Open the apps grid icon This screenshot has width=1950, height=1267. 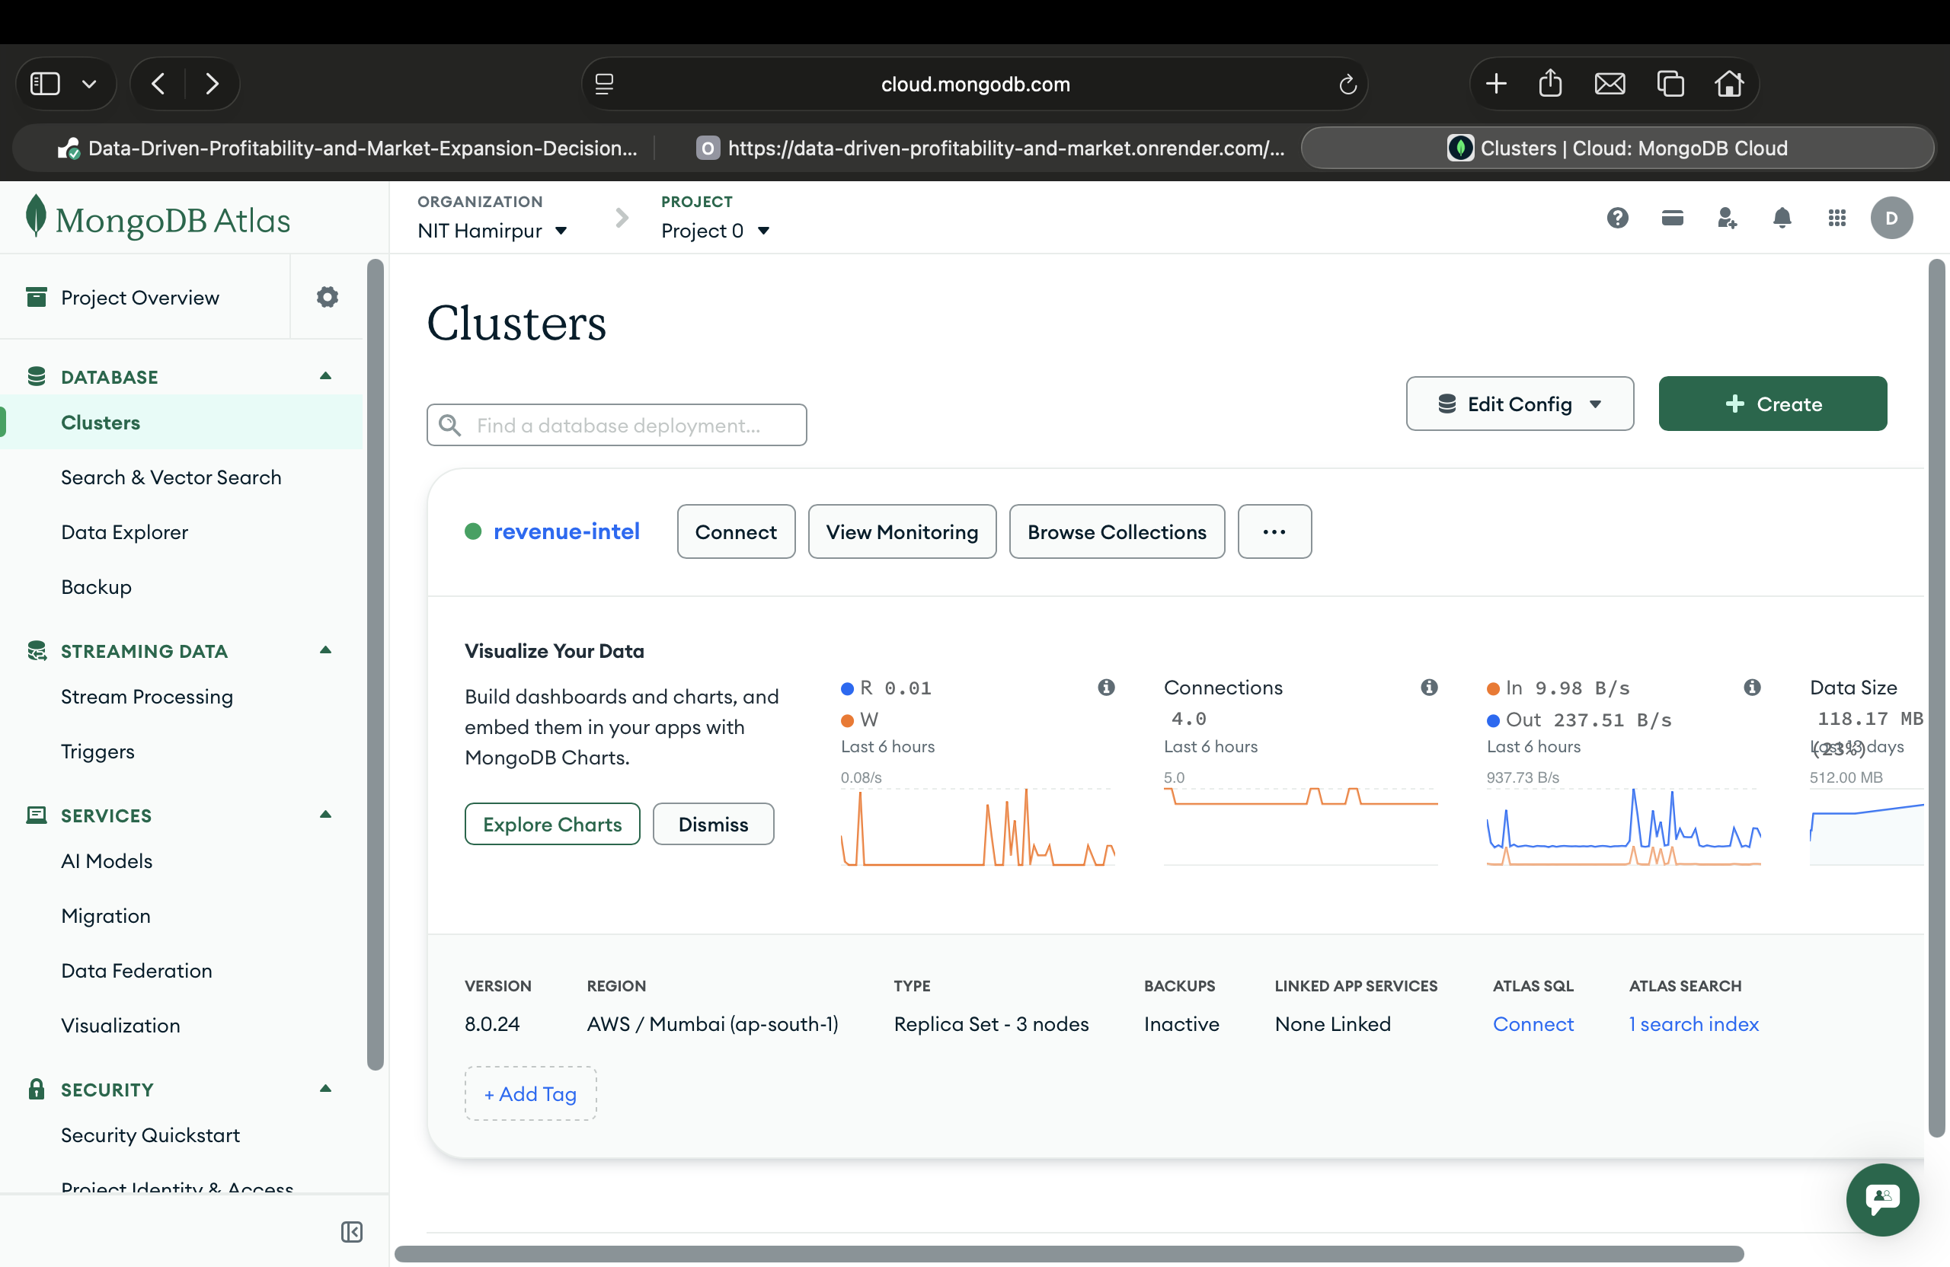pos(1837,218)
